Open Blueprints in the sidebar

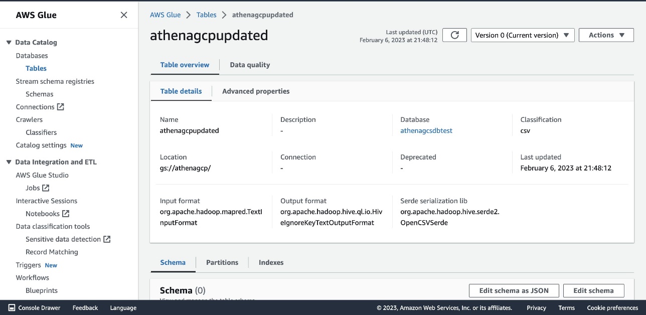tap(42, 290)
